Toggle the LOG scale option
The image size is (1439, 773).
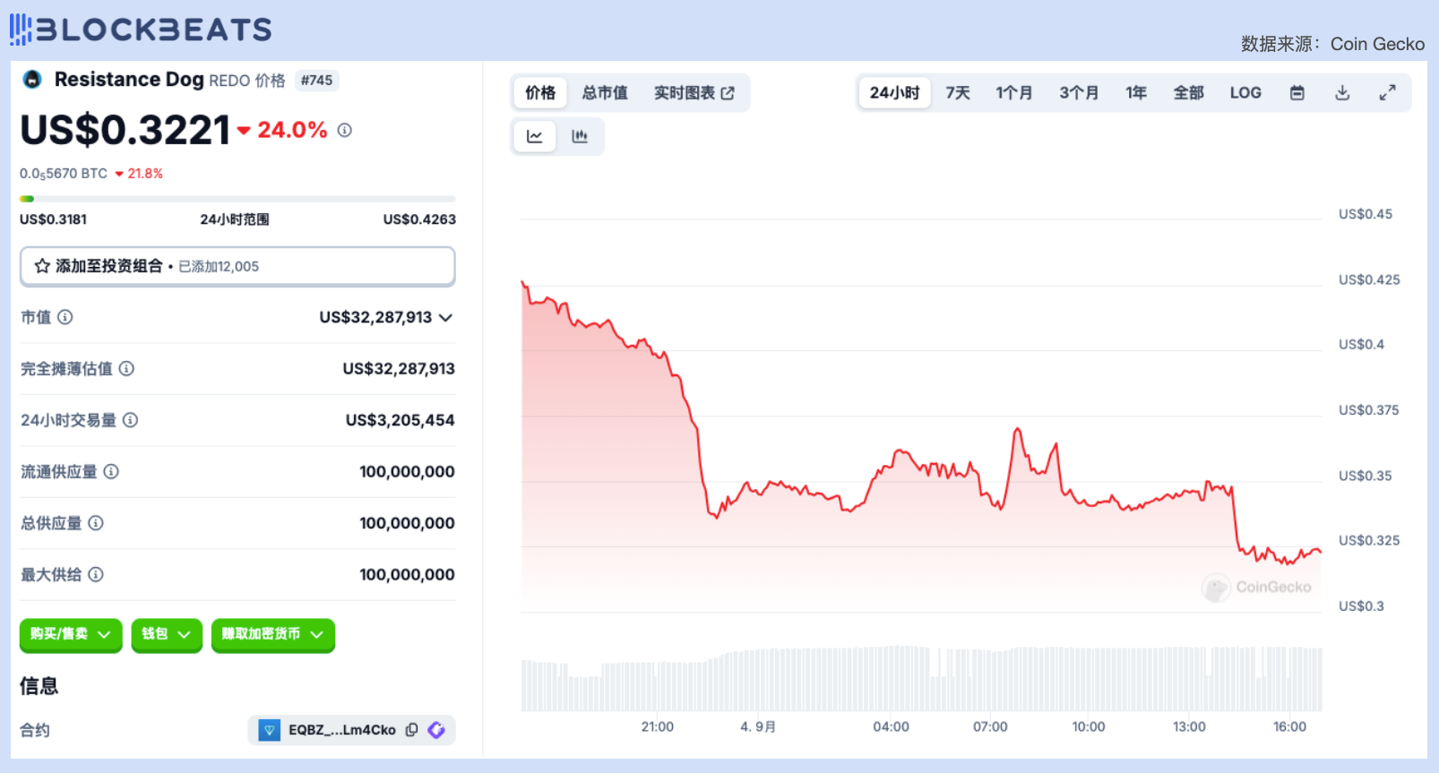pos(1245,93)
